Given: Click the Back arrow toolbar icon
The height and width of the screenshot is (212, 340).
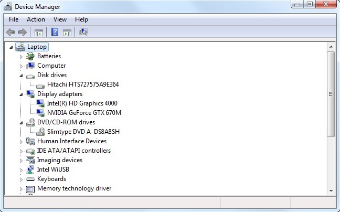Looking at the screenshot, I should (x=10, y=33).
